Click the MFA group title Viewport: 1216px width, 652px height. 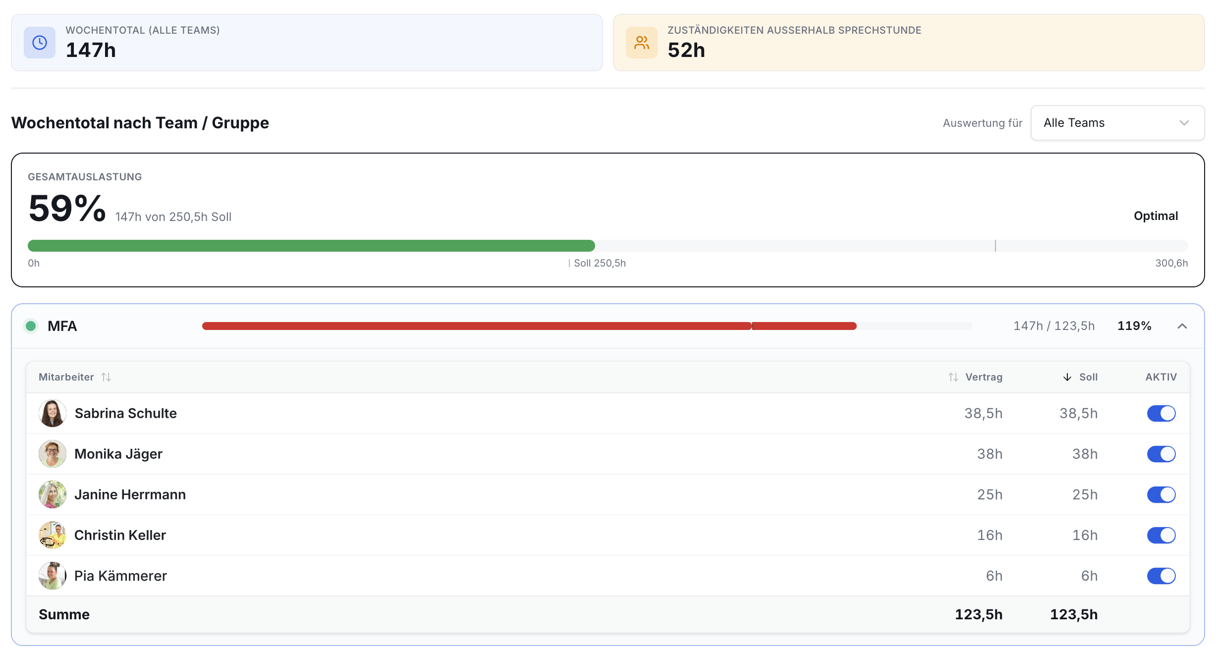click(x=62, y=326)
